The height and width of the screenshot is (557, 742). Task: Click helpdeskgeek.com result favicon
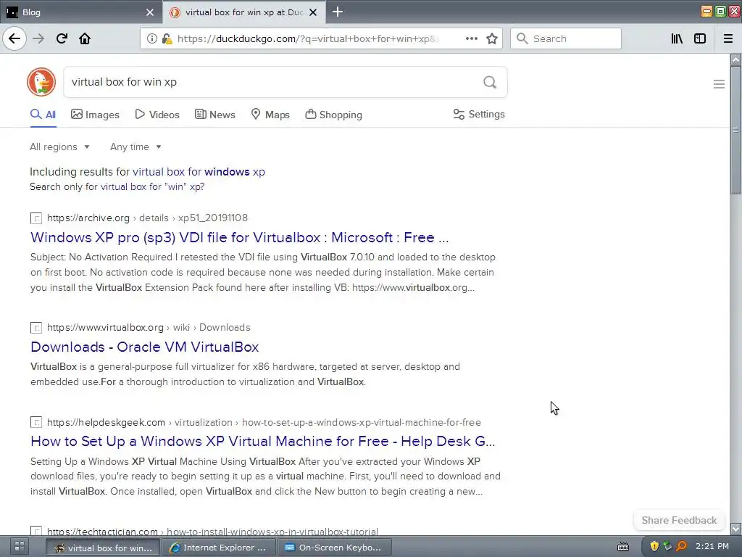pyautogui.click(x=36, y=422)
